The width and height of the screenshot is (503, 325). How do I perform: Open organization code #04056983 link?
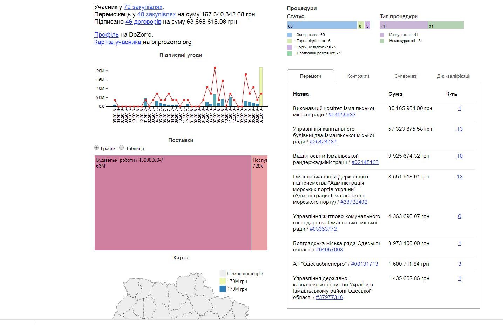pos(342,115)
